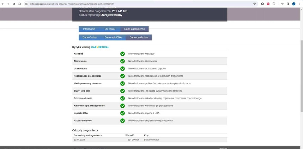Click the 'Kierownica po prawej stronie' label
The height and width of the screenshot is (149, 303).
click(x=89, y=106)
